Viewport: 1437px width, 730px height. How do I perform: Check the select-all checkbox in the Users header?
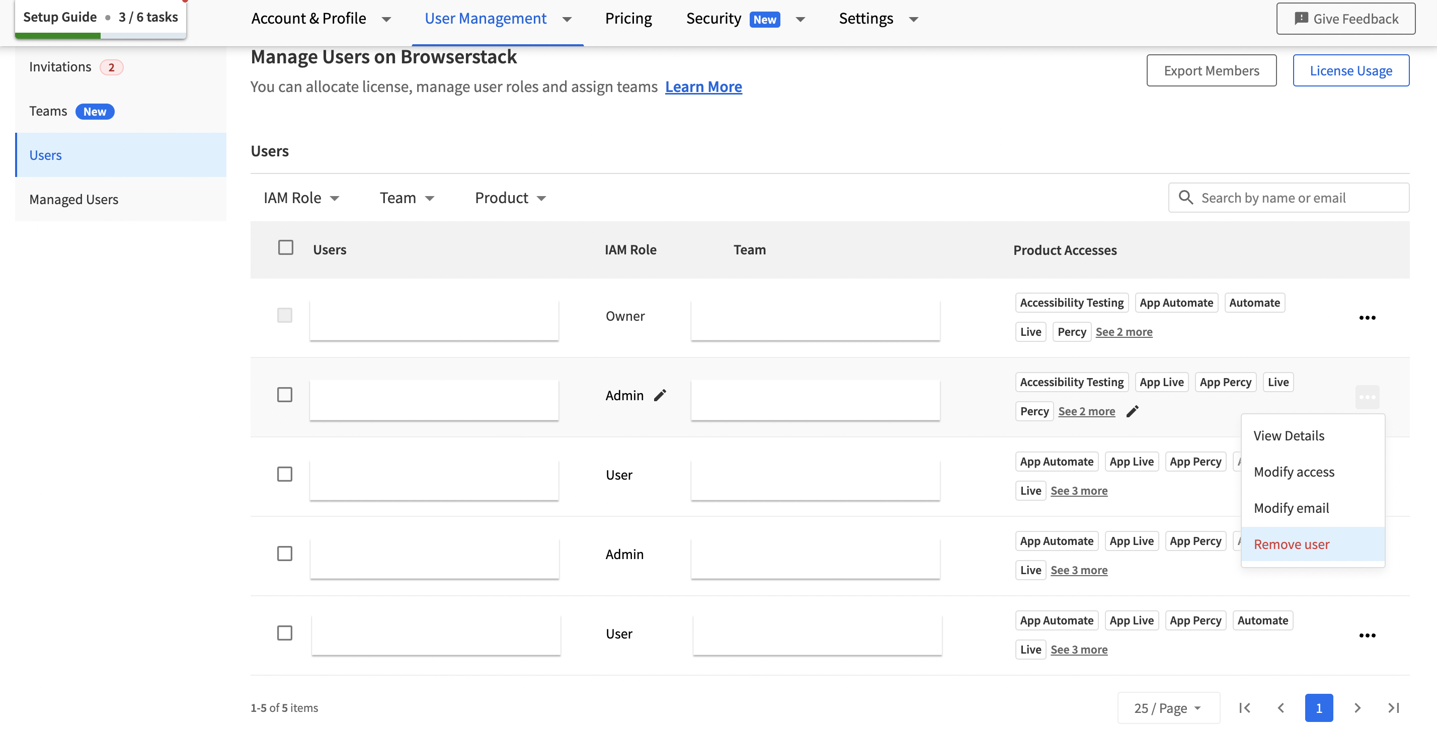tap(286, 247)
